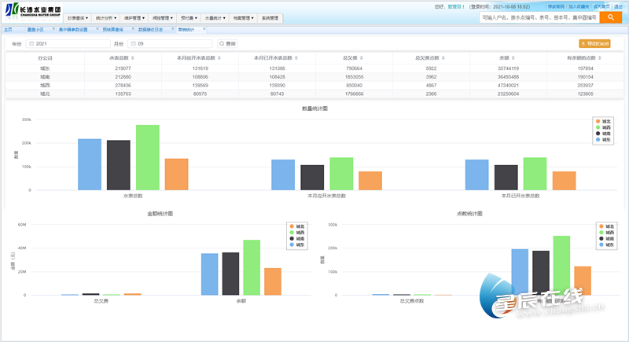Open the 系统管理 menu item
The width and height of the screenshot is (629, 342).
(x=270, y=17)
